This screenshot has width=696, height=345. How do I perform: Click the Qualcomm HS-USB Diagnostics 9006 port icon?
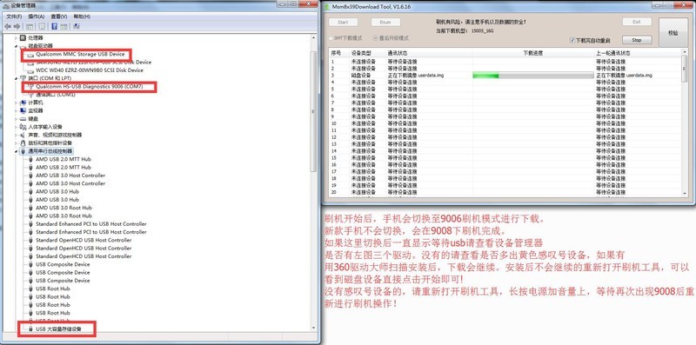point(30,87)
